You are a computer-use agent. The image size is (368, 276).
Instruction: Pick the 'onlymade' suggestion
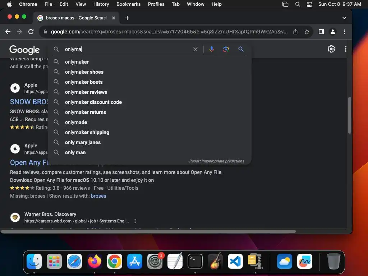pyautogui.click(x=150, y=123)
